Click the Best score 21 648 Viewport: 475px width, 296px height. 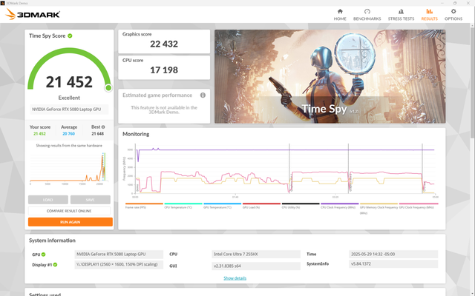pos(97,133)
